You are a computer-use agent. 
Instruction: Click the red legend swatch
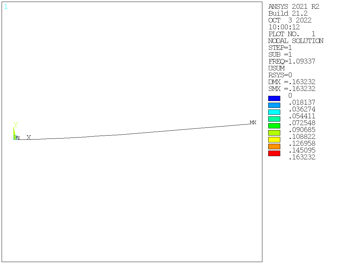pos(274,154)
